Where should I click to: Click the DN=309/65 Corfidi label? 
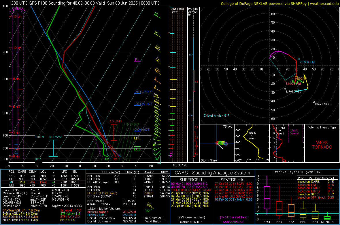(323, 104)
